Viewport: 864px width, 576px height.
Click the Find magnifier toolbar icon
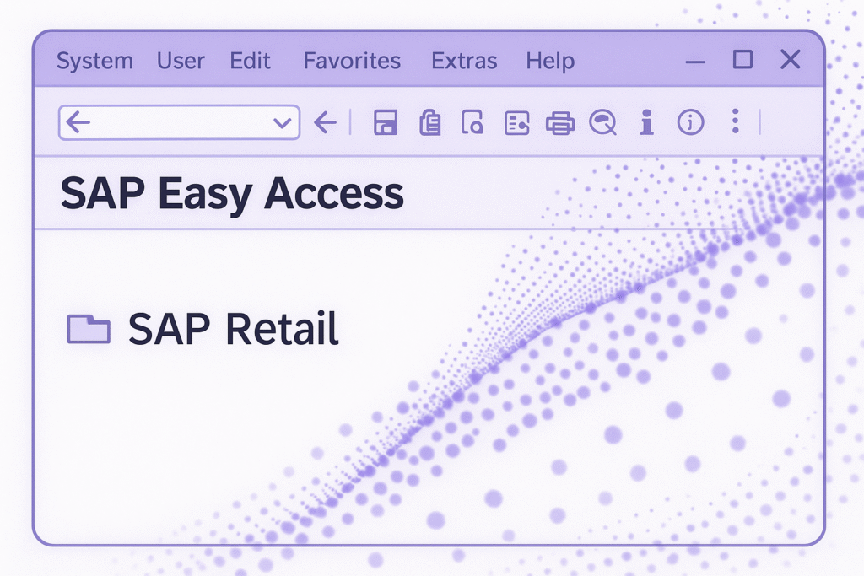tap(603, 122)
